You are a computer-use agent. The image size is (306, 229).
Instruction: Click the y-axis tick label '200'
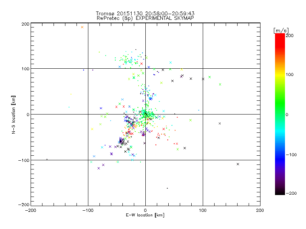click(x=25, y=24)
